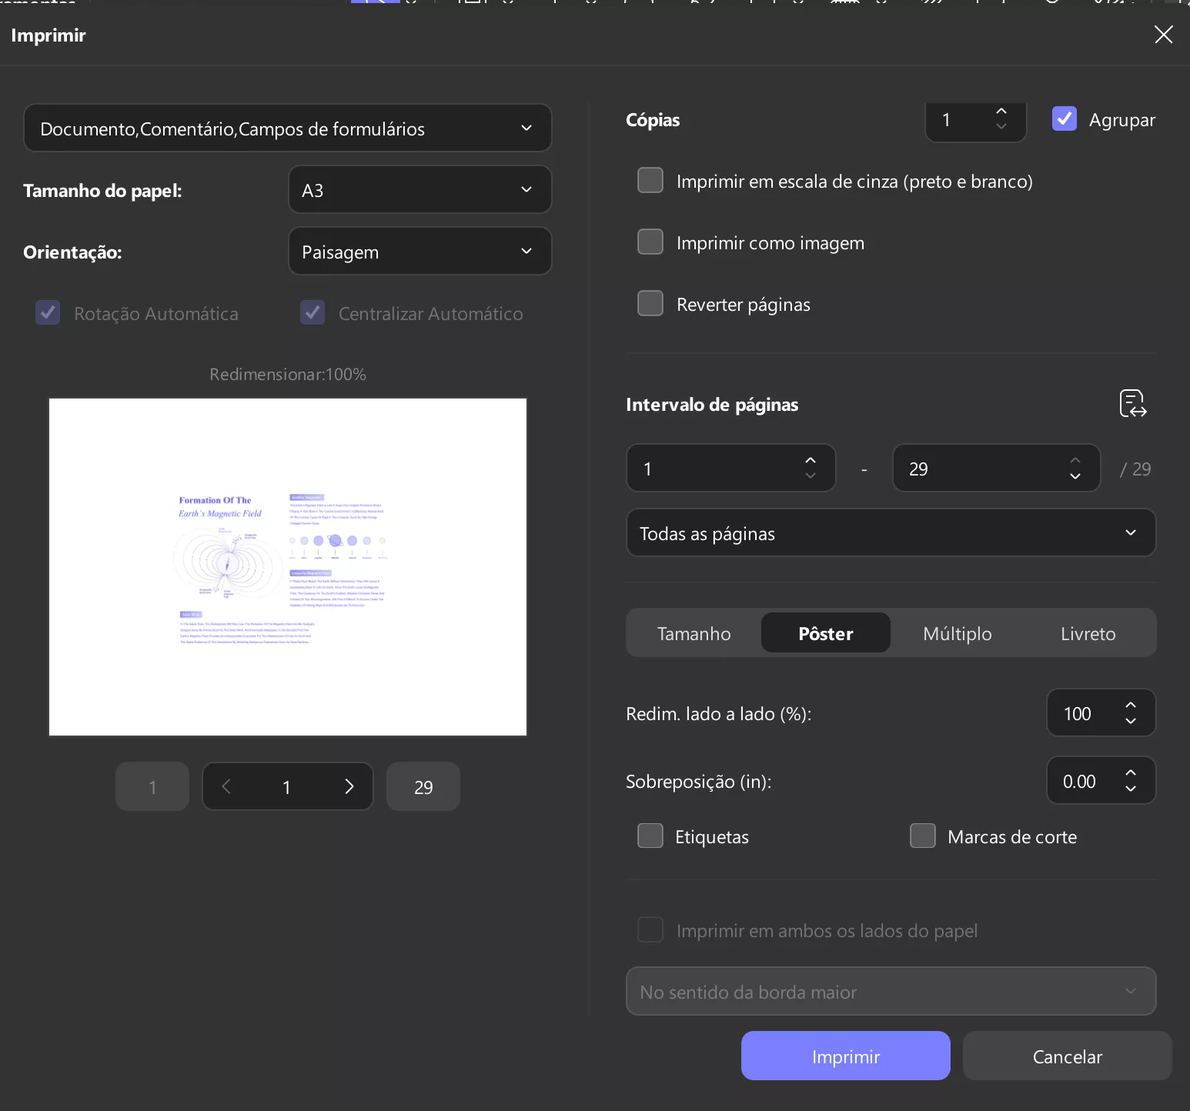Click the swap page range icon

click(1132, 403)
